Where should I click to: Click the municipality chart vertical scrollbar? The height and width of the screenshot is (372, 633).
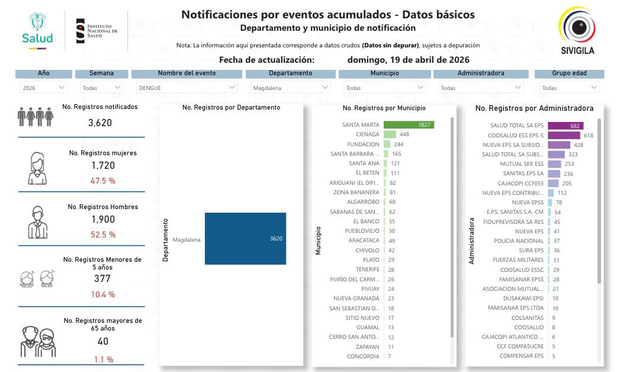coord(453,225)
